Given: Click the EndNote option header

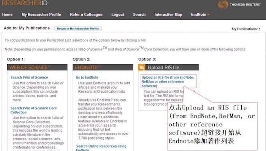Looking at the screenshot, I should click(103, 67).
